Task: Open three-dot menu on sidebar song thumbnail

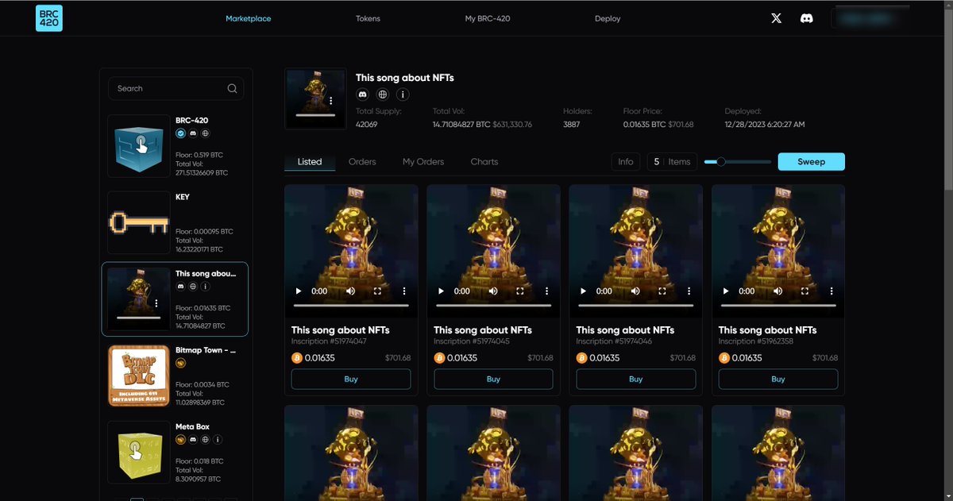Action: pos(156,303)
